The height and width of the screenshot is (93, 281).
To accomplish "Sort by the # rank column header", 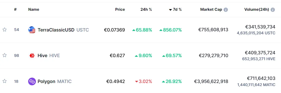I will coord(15,9).
